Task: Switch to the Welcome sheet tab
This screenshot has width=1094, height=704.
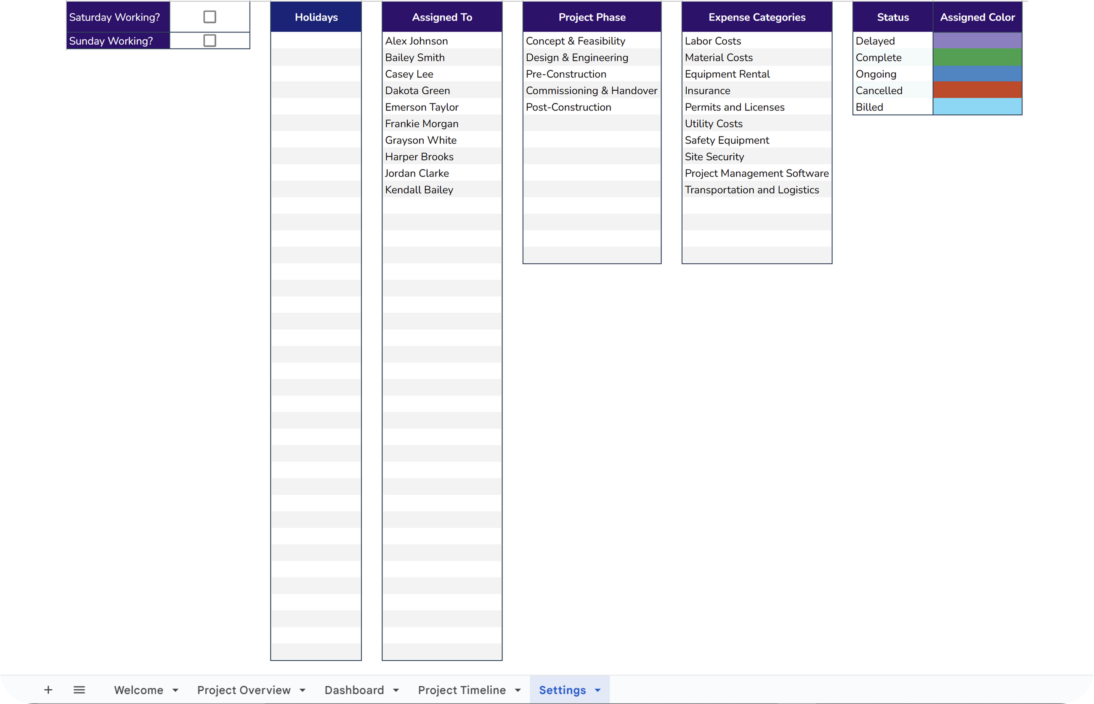Action: 138,690
